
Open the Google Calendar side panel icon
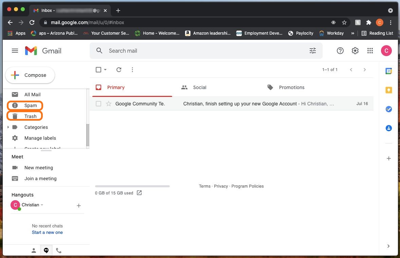pyautogui.click(x=388, y=71)
